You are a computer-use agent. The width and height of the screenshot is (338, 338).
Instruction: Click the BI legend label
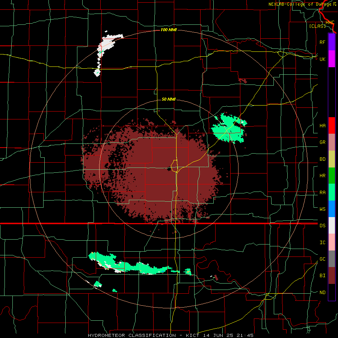tap(322, 276)
